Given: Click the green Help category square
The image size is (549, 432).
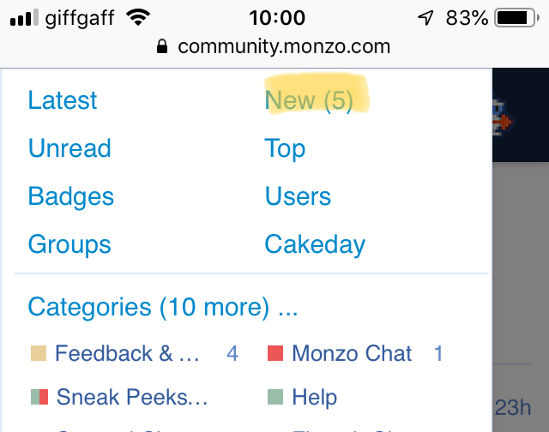Looking at the screenshot, I should 275,397.
